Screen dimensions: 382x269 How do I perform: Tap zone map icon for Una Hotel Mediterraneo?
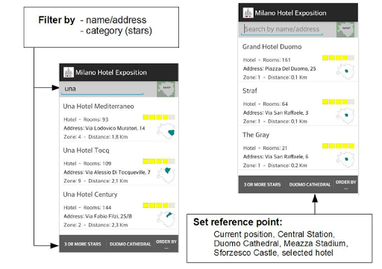(166, 131)
